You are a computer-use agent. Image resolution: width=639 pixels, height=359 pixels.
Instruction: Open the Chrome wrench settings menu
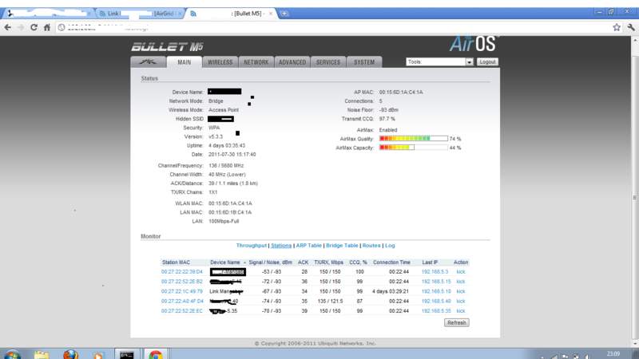coord(631,27)
